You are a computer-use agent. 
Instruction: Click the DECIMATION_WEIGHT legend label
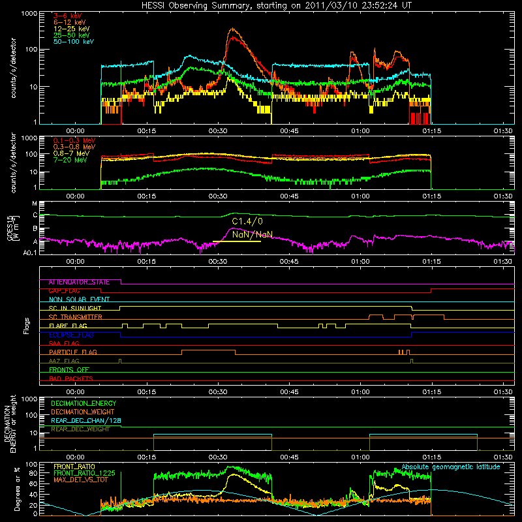coord(83,412)
